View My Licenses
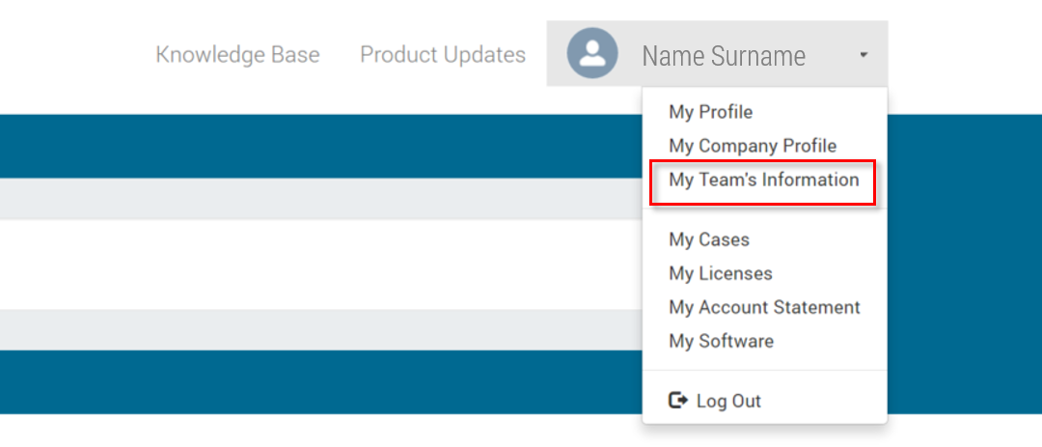Screen dimensions: 1042x447 [x=721, y=273]
